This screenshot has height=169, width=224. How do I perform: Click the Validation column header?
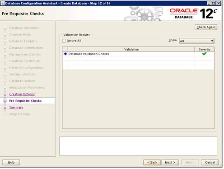click(x=131, y=49)
